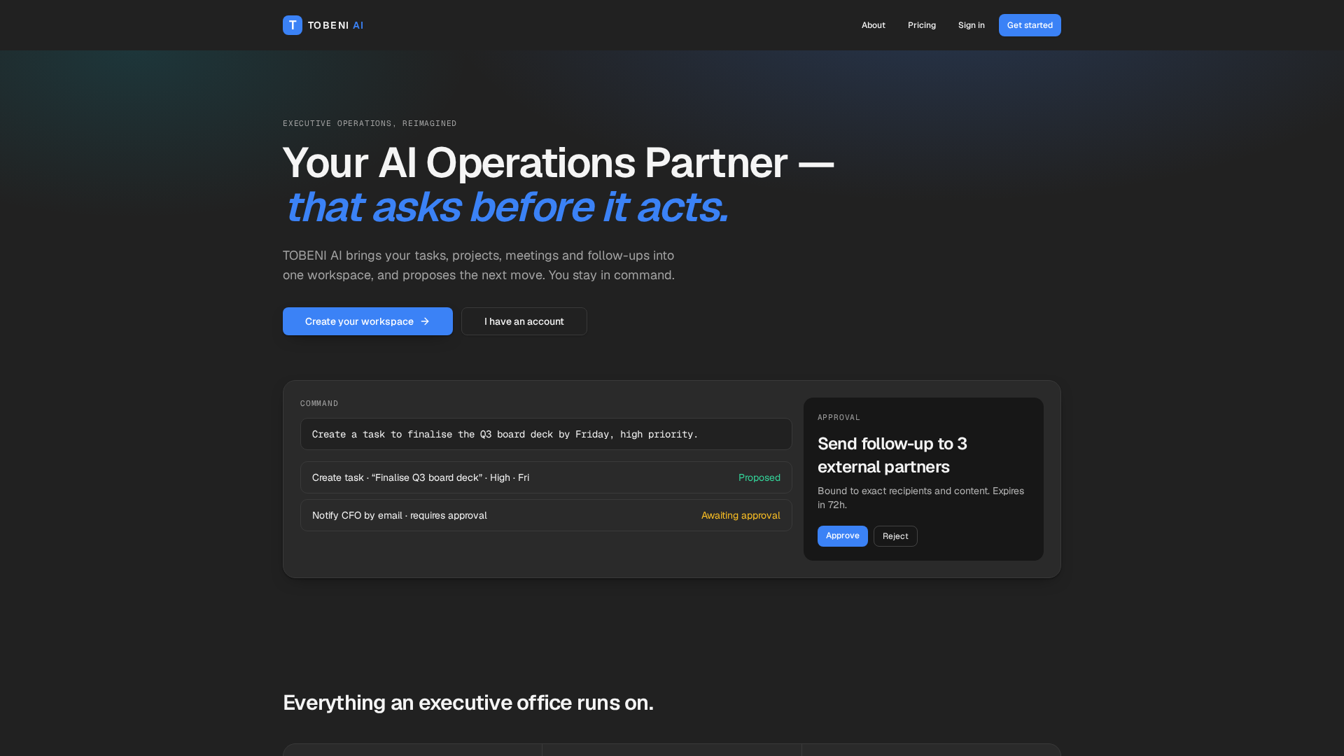
Task: Click the 'Everything an executive office runs on.' heading
Action: [468, 703]
